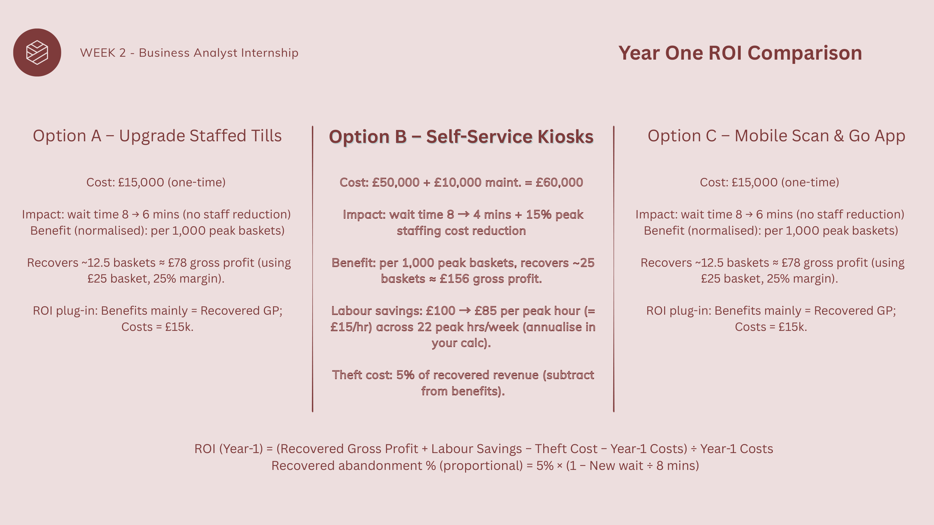Select Option C's £15,000 one-time cost line
The width and height of the screenshot is (934, 525).
coord(769,182)
